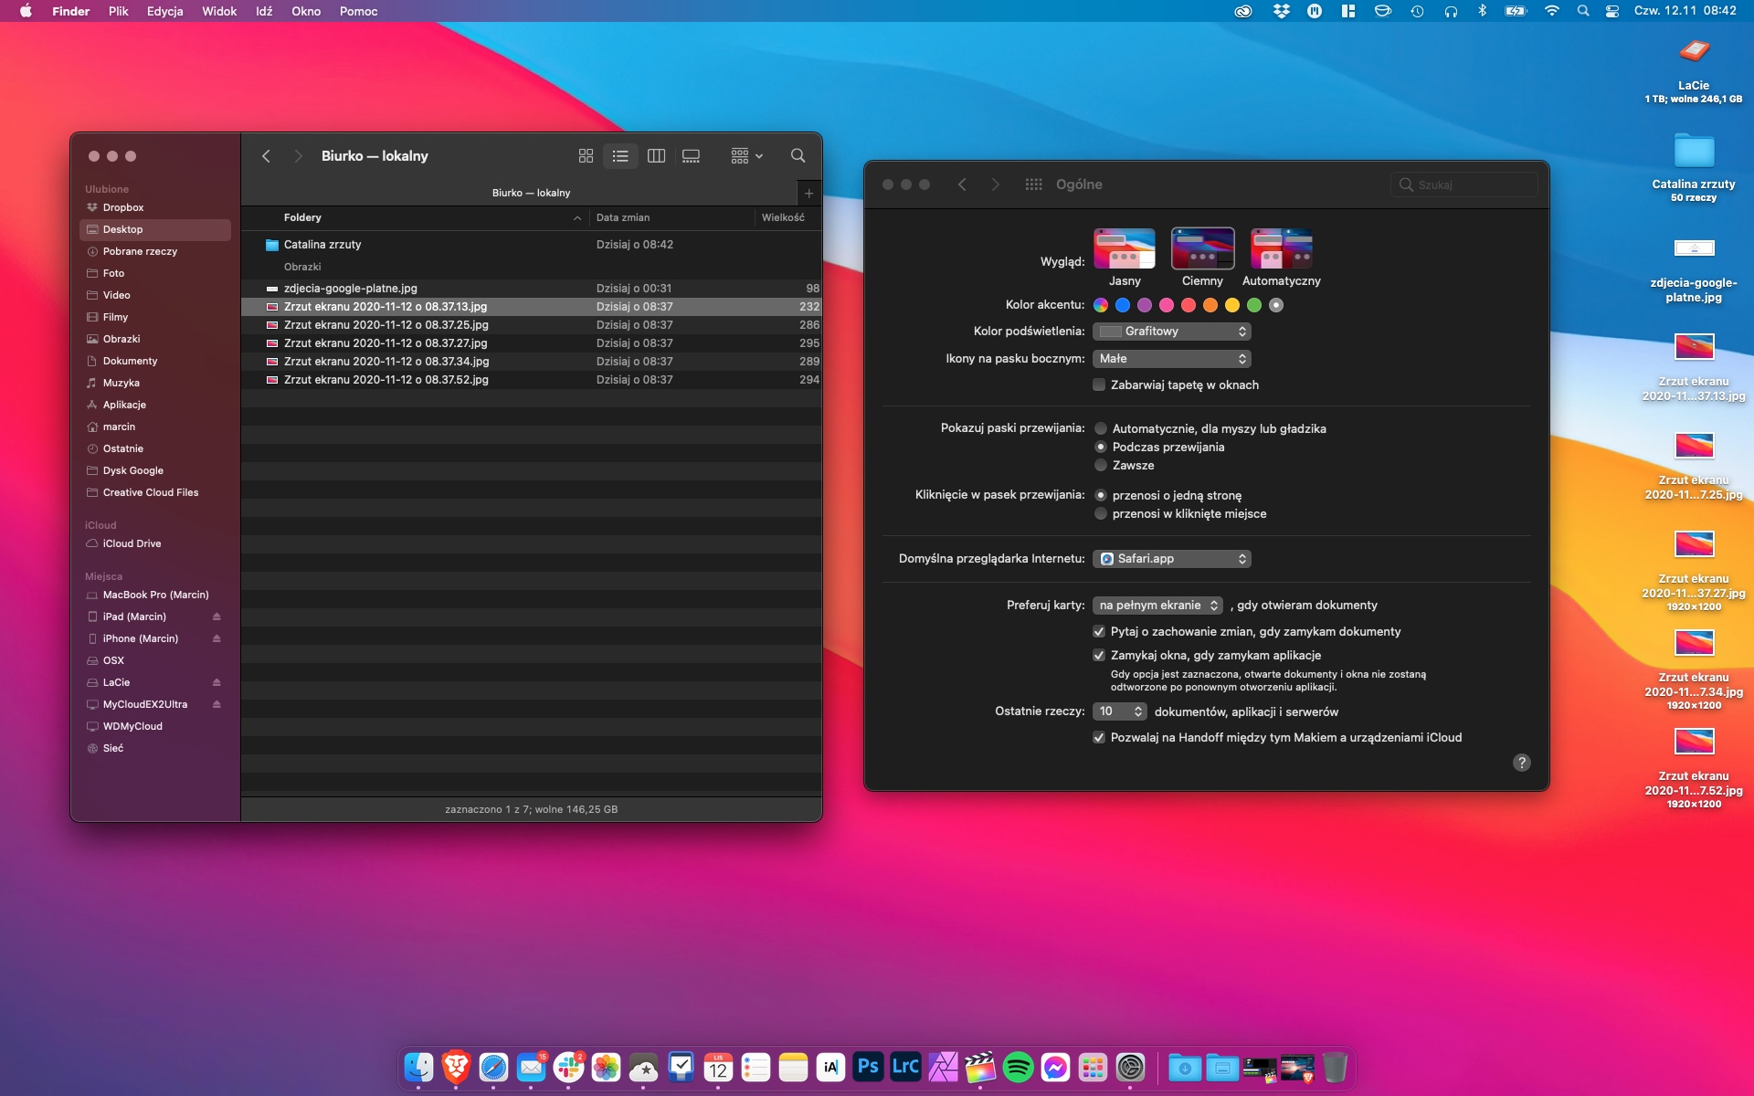
Task: Open Finder search magnifier
Action: (798, 156)
